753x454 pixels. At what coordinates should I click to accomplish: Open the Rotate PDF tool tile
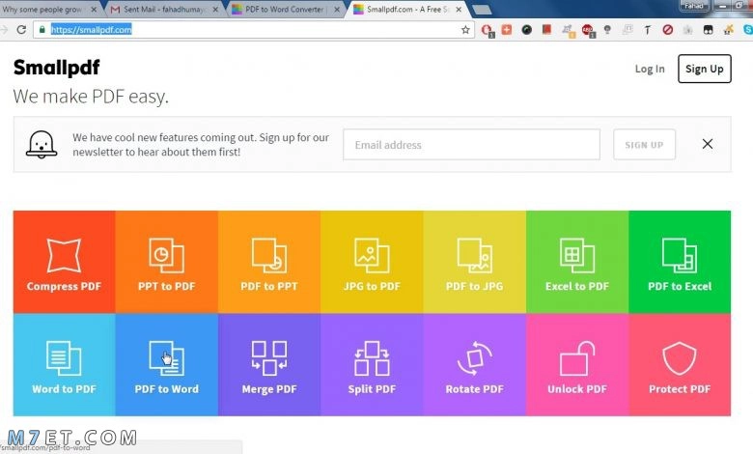pos(474,364)
